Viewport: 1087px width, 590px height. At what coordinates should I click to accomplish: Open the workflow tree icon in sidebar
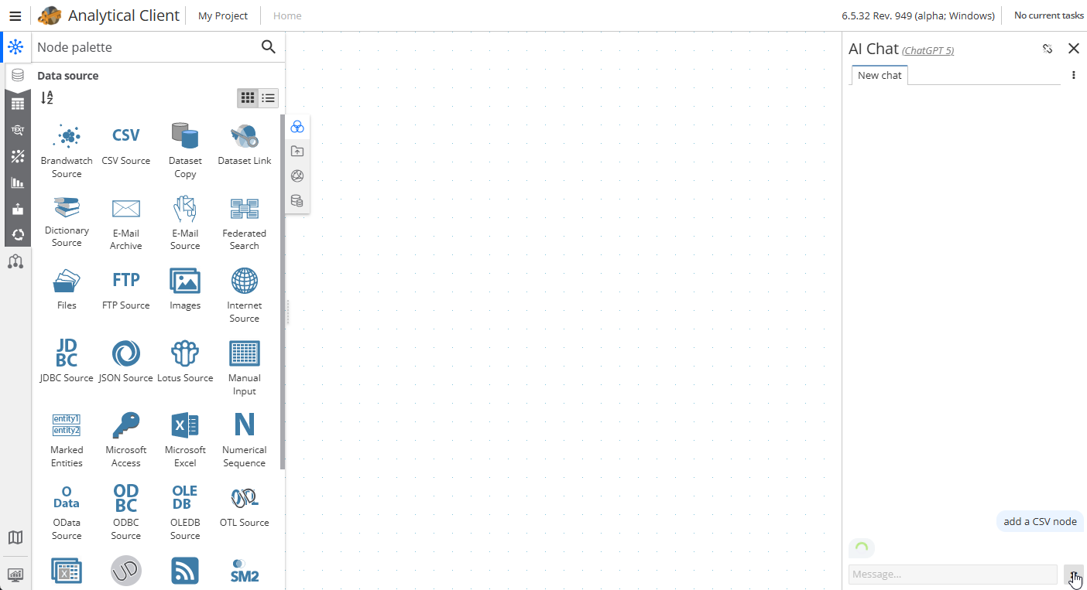click(15, 261)
